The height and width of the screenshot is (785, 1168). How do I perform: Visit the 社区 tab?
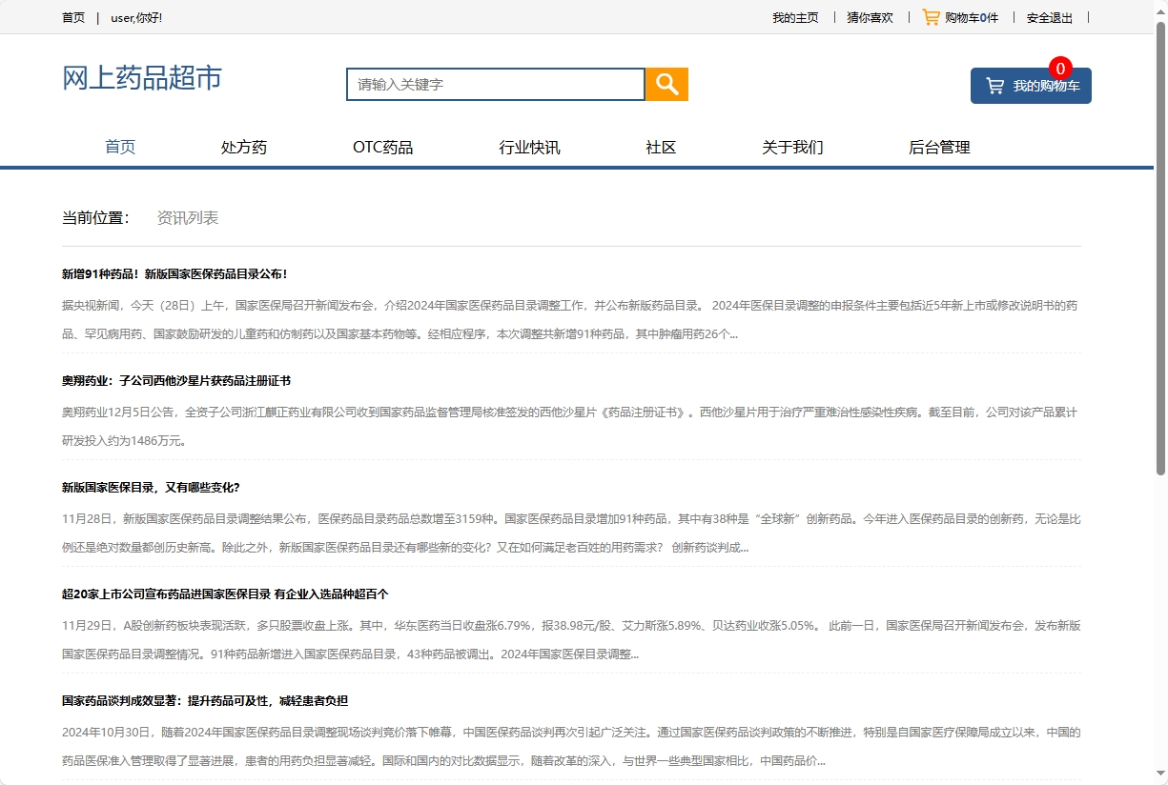point(659,147)
